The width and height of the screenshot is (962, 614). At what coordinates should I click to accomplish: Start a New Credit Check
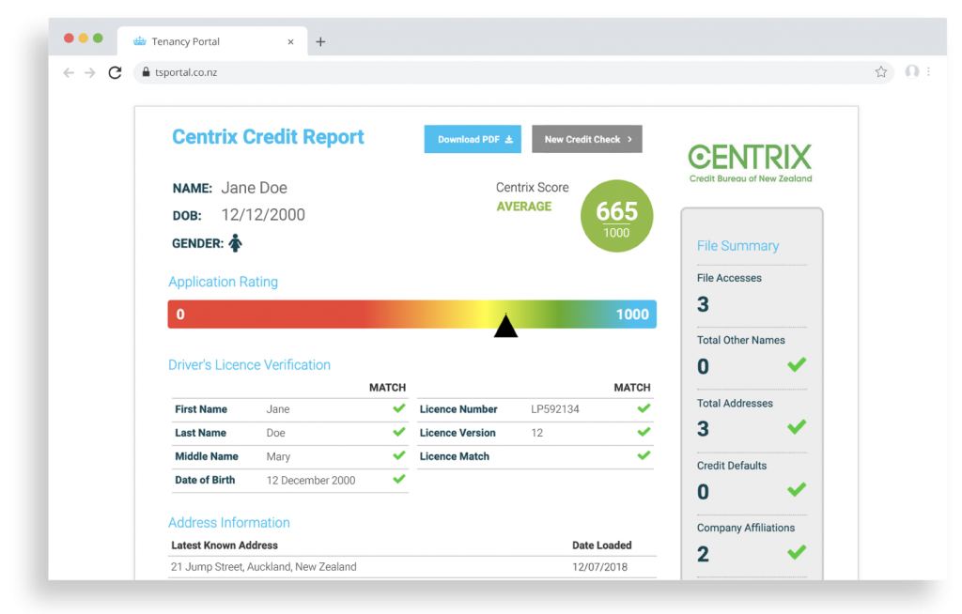(587, 139)
